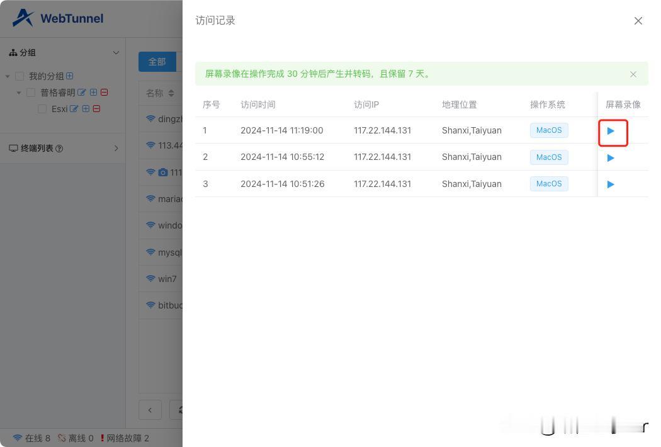Viewport: 661px width, 447px height.
Task: Check the Esxi checkbox
Action: [x=42, y=109]
